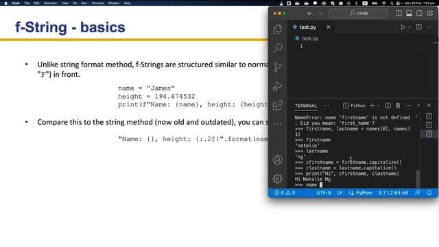
Task: Open the Apple menu
Action: coord(5,3)
